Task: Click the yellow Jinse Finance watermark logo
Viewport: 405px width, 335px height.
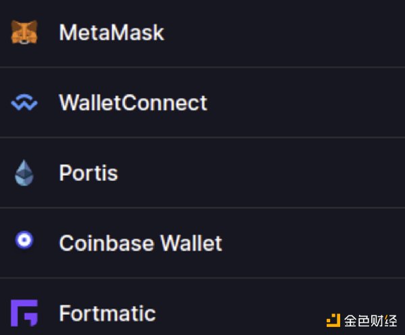Action: [x=333, y=320]
